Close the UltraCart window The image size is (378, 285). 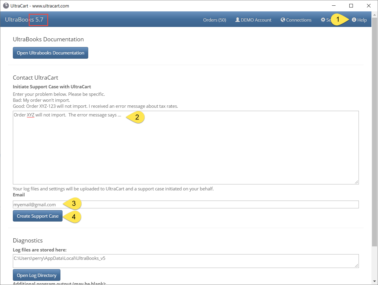369,6
